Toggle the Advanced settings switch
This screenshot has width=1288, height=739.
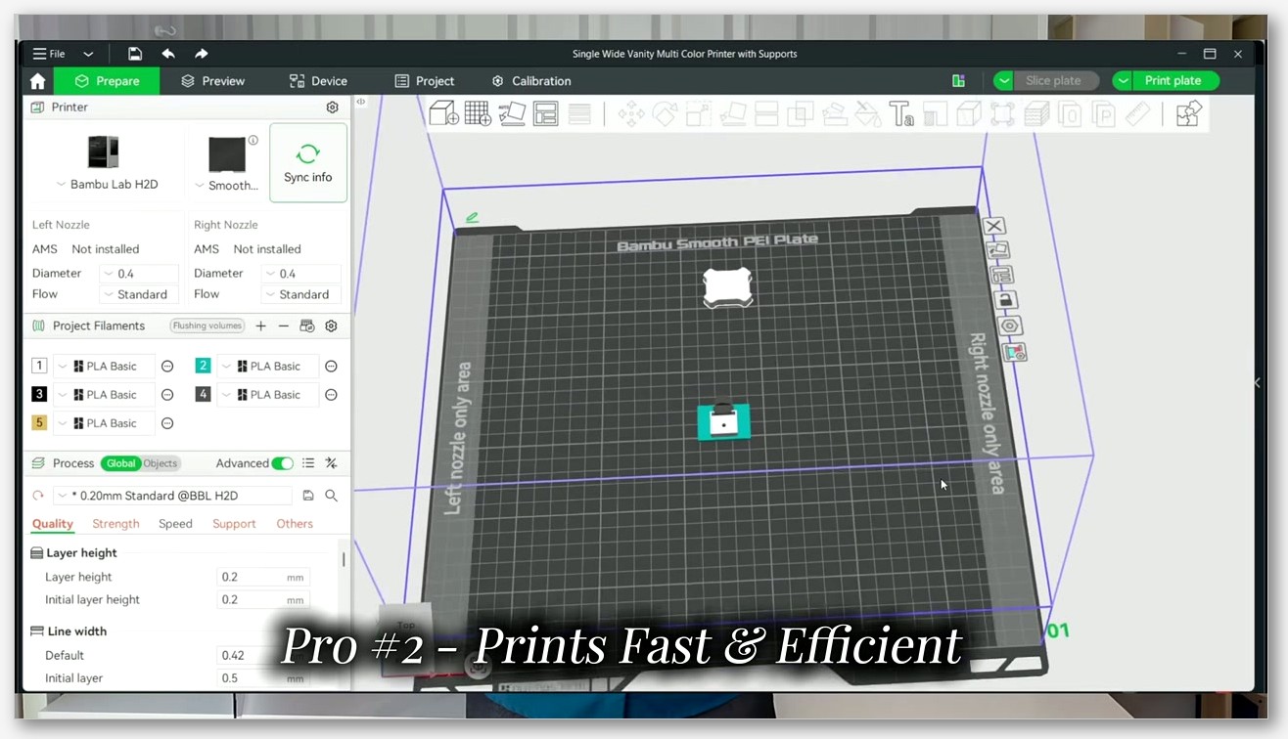(282, 463)
